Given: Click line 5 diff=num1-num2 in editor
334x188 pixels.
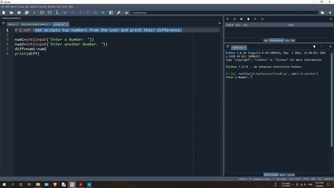Looking at the screenshot, I should click(x=30, y=49).
